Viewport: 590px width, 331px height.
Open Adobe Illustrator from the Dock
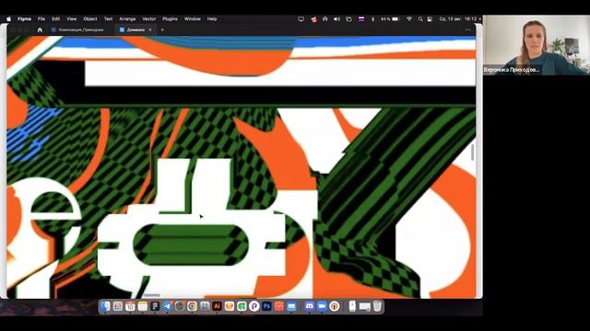pyautogui.click(x=217, y=306)
